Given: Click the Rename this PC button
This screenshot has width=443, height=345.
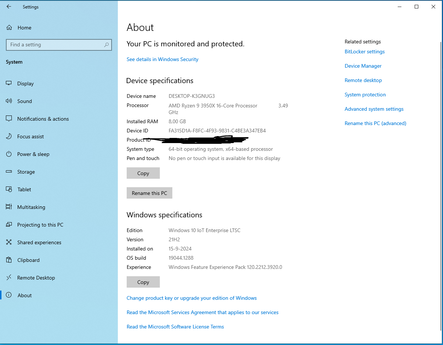Looking at the screenshot, I should 150,193.
